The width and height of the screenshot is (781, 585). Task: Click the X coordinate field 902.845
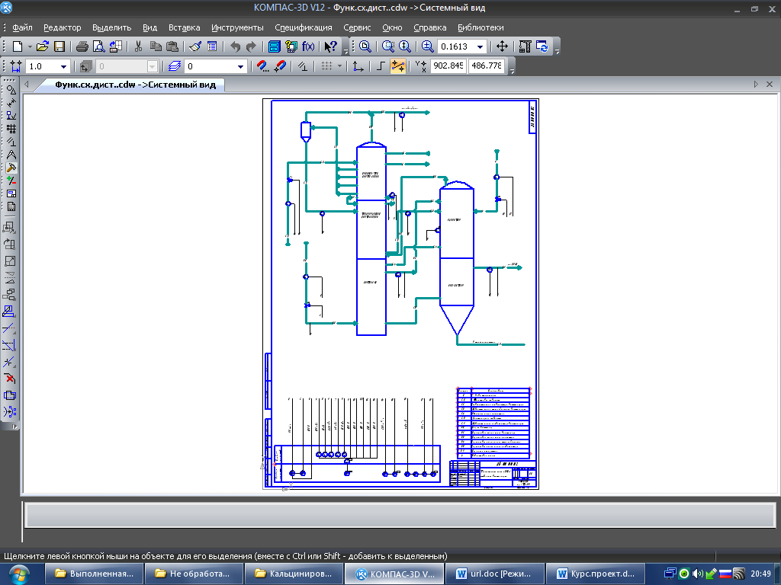(x=448, y=66)
